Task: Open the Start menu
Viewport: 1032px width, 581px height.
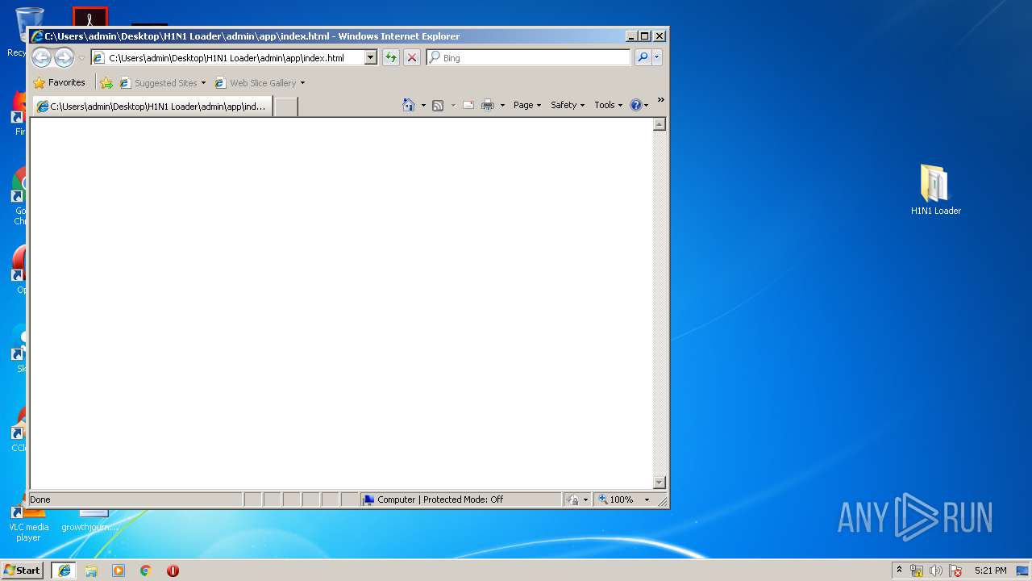Action: (23, 570)
